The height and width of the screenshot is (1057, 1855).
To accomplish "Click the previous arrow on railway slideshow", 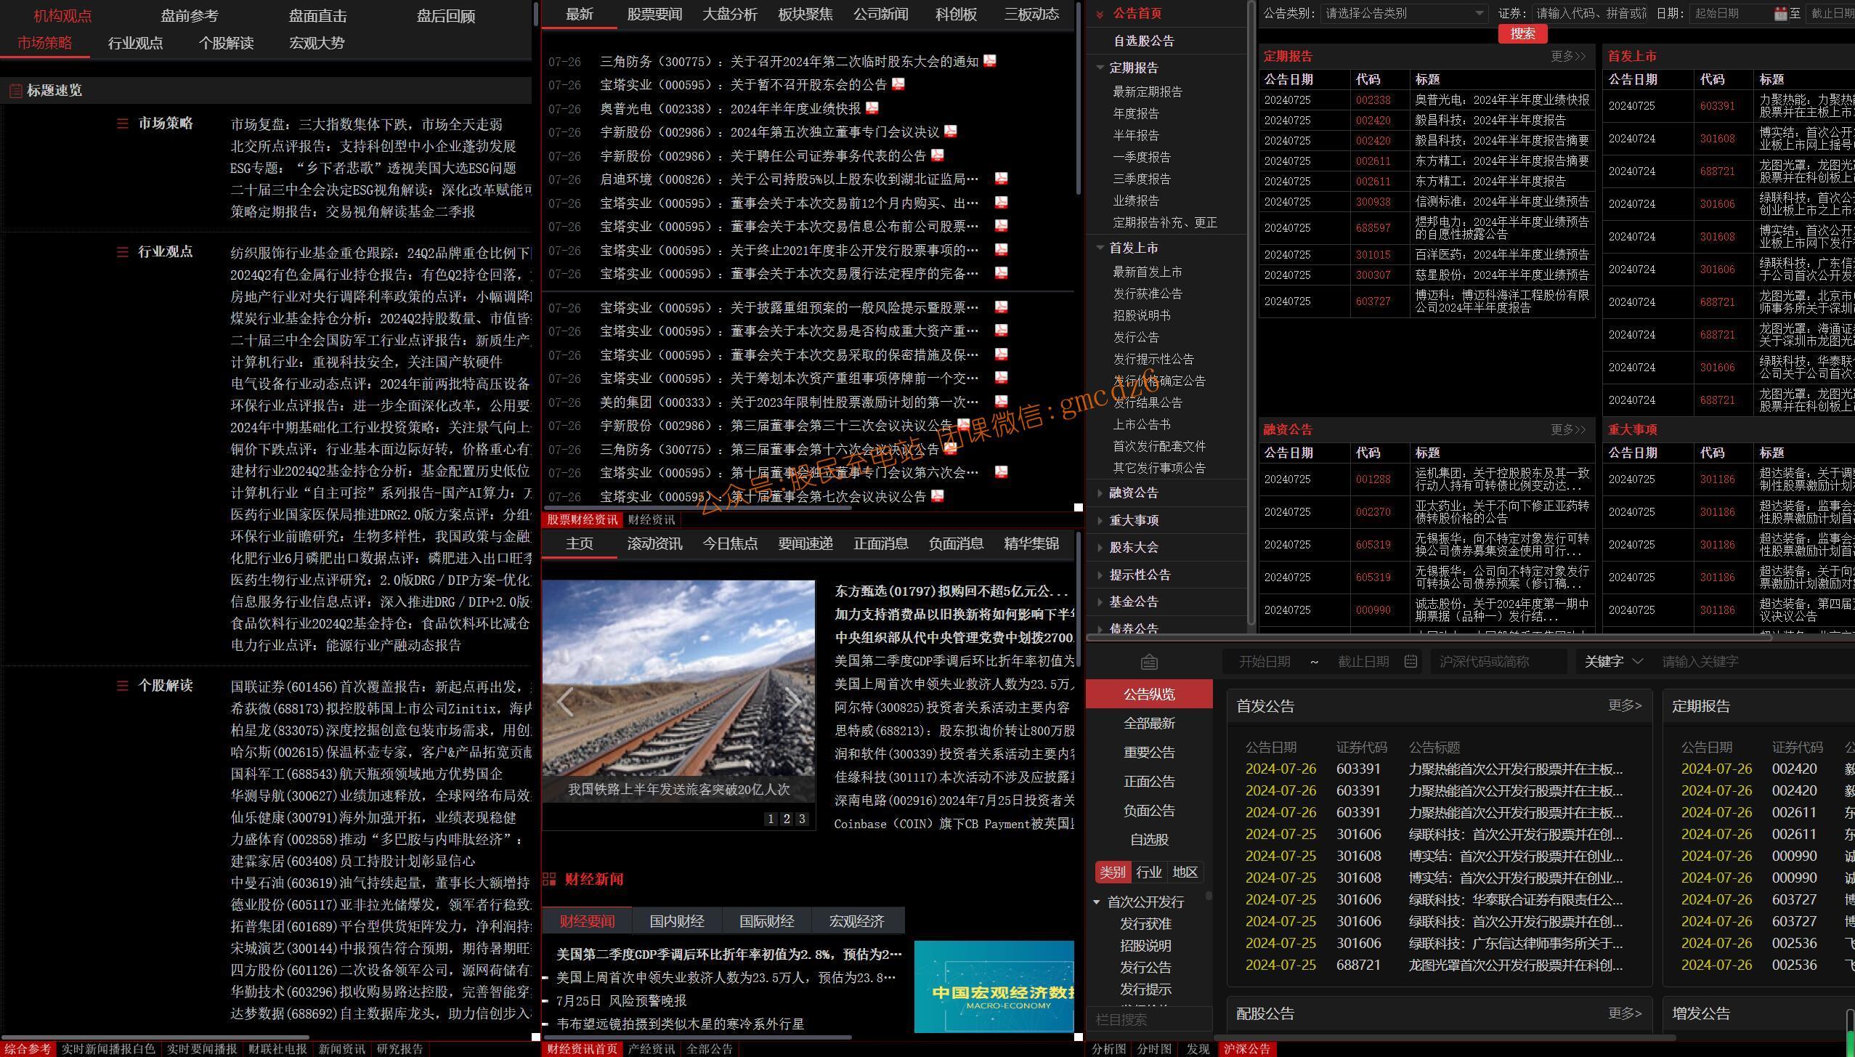I will 565,702.
